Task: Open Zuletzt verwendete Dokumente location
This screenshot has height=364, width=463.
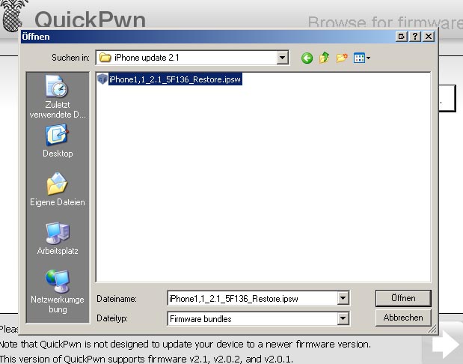Action: (x=58, y=97)
